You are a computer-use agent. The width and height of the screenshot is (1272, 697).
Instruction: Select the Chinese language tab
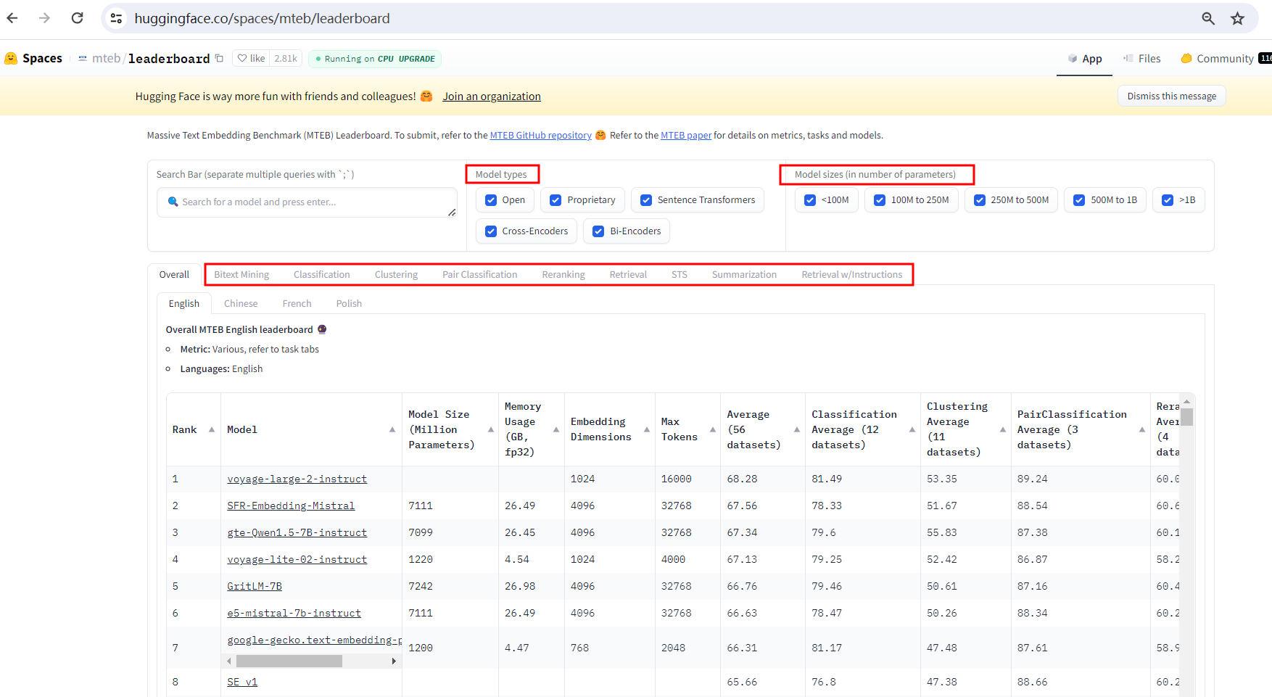click(x=241, y=303)
